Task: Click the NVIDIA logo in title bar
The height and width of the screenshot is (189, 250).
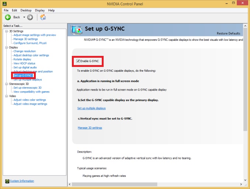Action: tap(5, 4)
